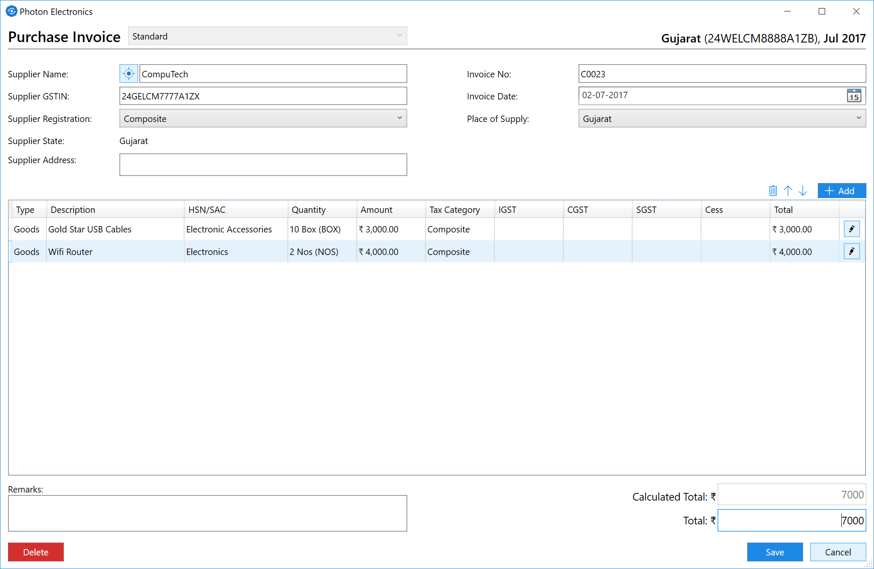Open the Standard invoice type dropdown

tap(399, 36)
